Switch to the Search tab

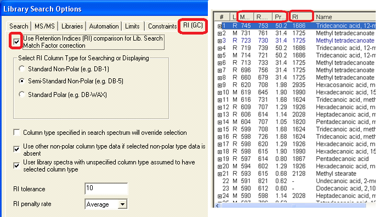(x=19, y=26)
